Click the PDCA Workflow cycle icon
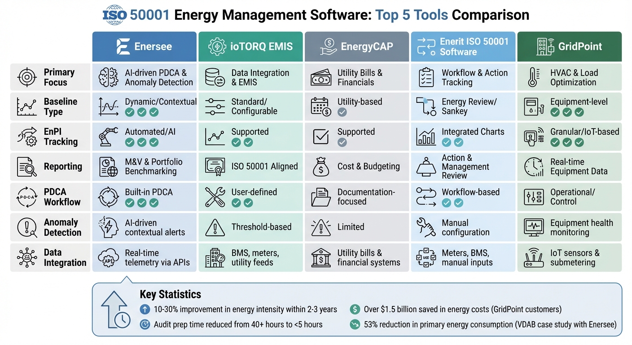 (x=27, y=197)
